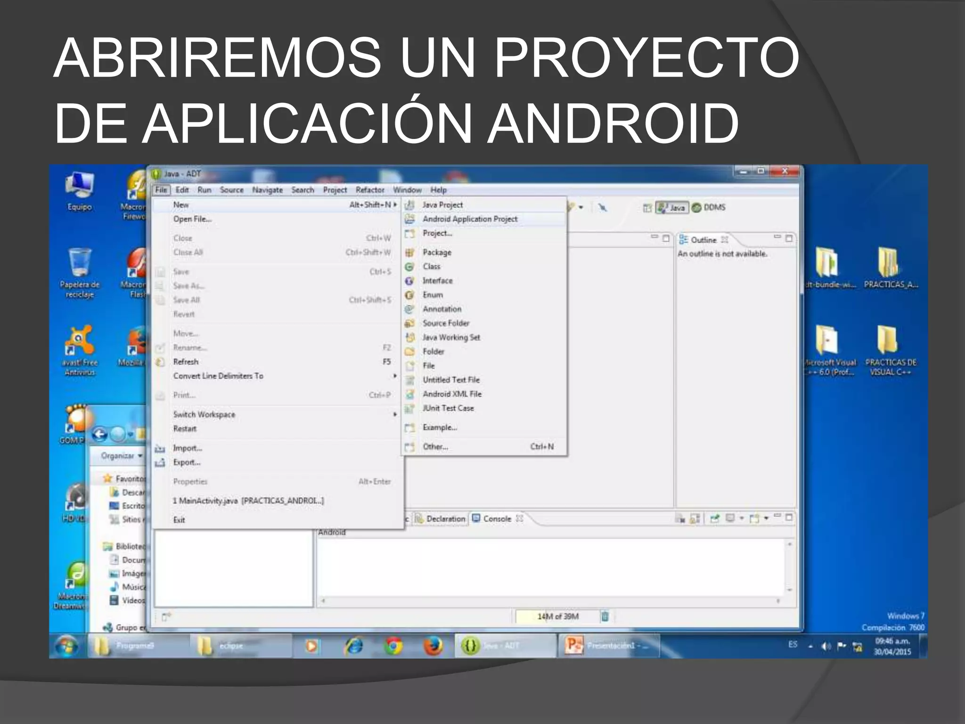Click the console vertical scrollbar

(790, 567)
